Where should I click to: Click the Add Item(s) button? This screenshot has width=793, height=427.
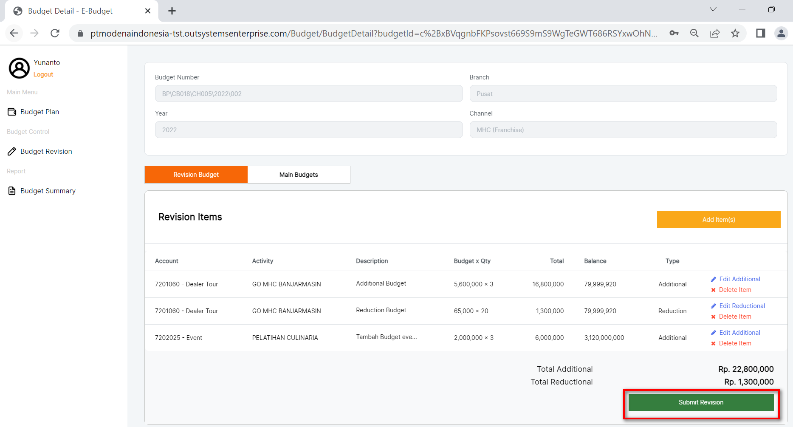click(x=718, y=220)
